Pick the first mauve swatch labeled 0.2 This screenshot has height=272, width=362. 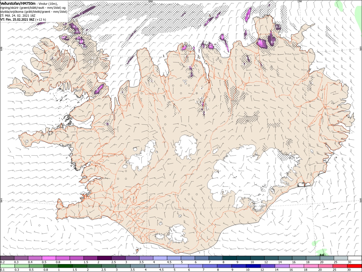tap(7, 258)
